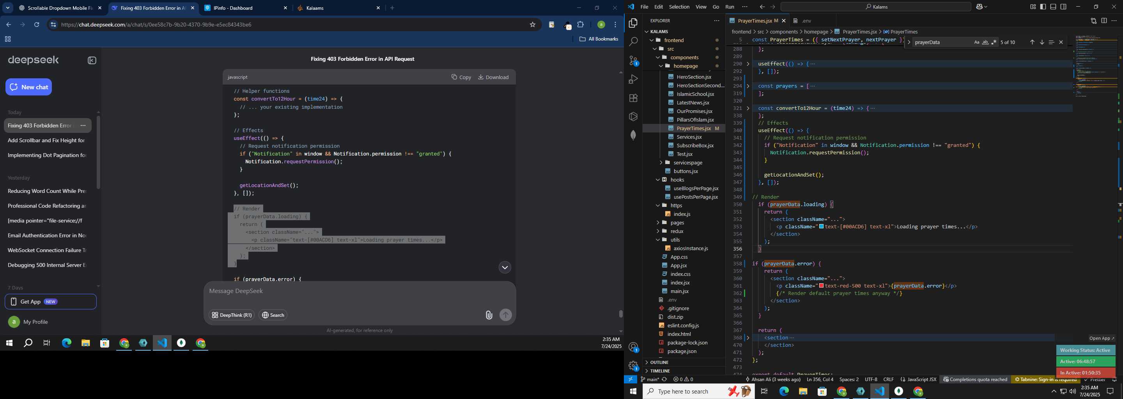Viewport: 1123px width, 399px height.
Task: Expand replace toggle in find widget
Action: [909, 42]
